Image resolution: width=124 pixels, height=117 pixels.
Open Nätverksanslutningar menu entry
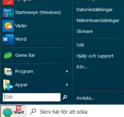click(x=98, y=20)
